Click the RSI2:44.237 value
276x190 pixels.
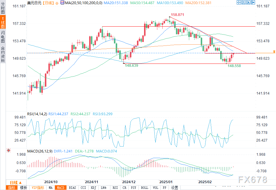click(81, 114)
